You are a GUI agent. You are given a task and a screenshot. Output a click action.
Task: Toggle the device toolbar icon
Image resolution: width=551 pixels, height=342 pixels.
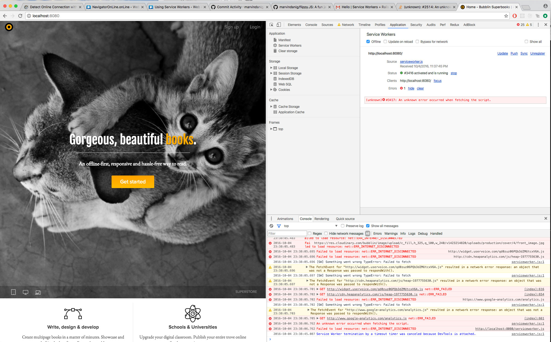point(279,25)
